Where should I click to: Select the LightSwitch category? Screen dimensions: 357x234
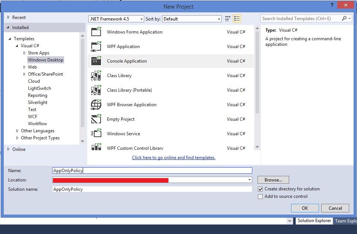(x=40, y=88)
